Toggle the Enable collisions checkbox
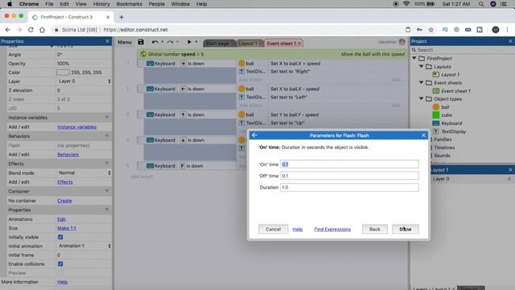515x290 pixels. [60, 264]
